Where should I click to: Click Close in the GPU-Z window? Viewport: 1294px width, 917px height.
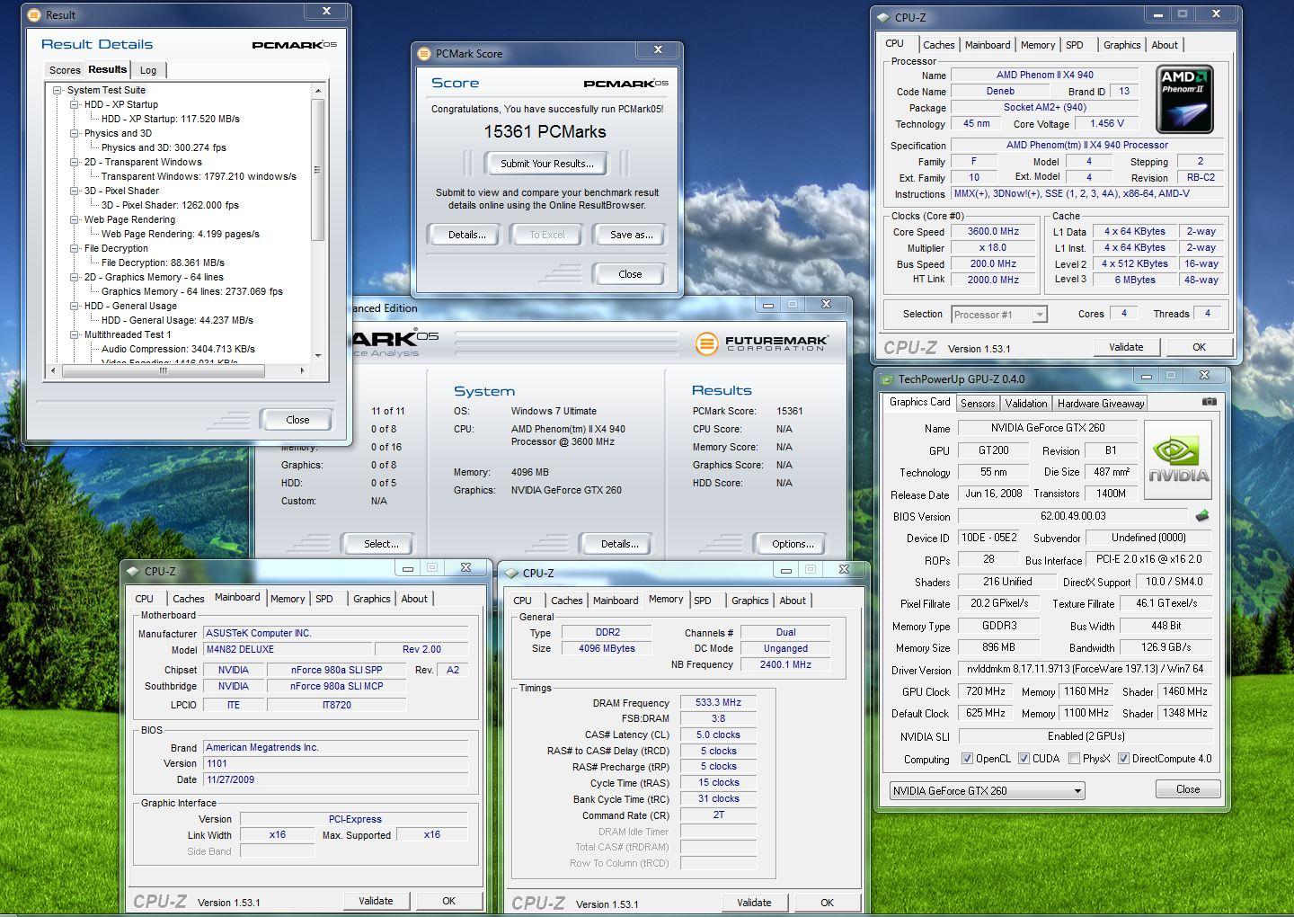point(1188,789)
